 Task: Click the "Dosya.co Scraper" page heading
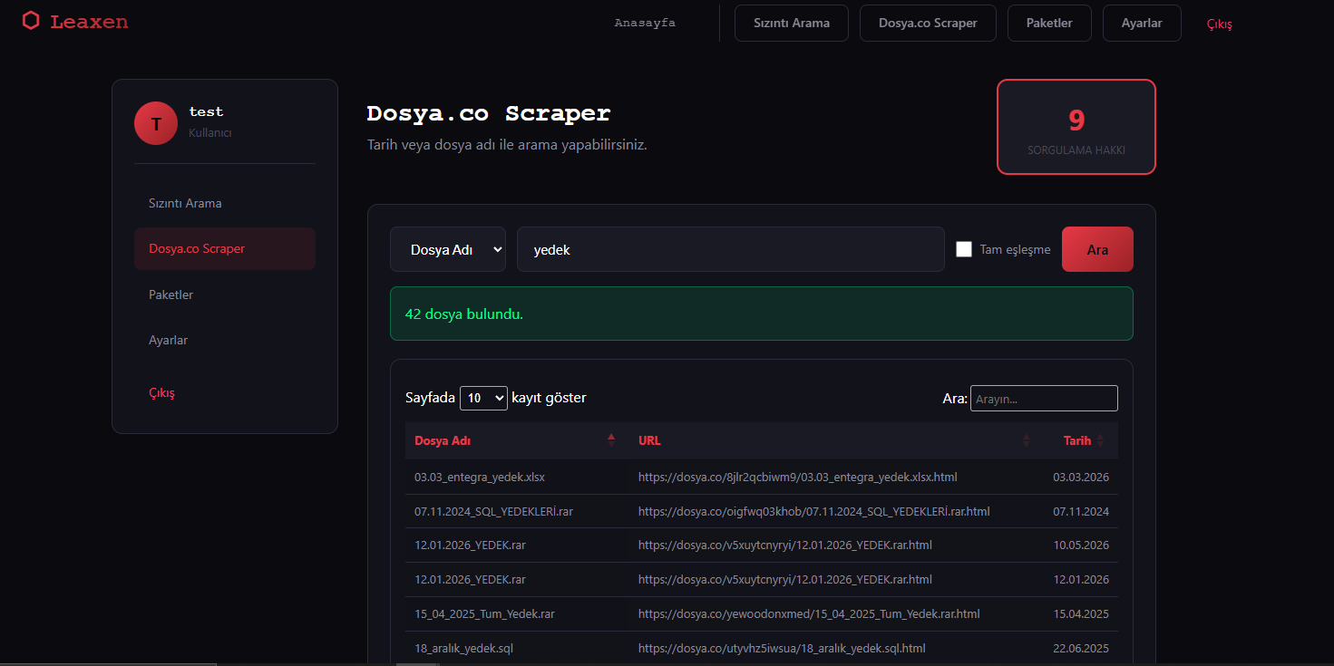[x=489, y=114]
